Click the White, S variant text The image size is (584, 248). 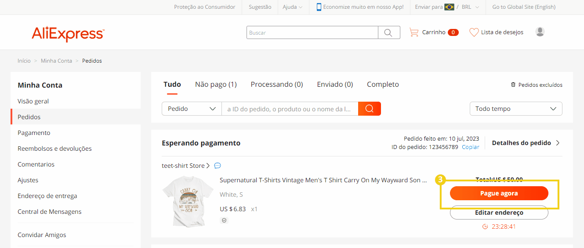[x=231, y=195]
